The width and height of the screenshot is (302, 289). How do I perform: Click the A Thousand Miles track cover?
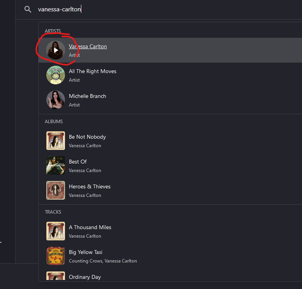pyautogui.click(x=56, y=231)
